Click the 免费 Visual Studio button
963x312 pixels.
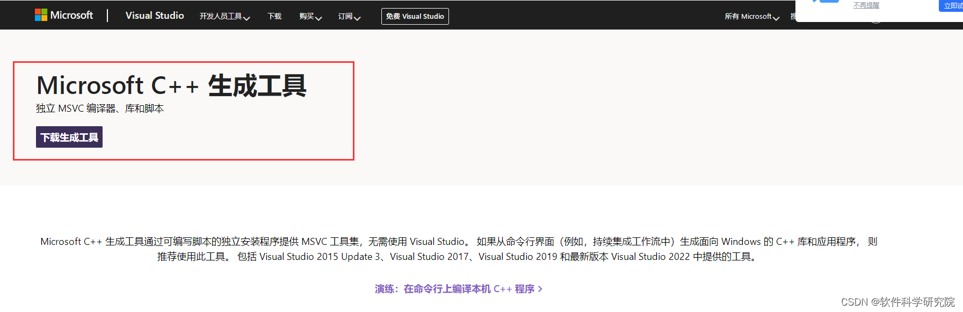pyautogui.click(x=415, y=17)
